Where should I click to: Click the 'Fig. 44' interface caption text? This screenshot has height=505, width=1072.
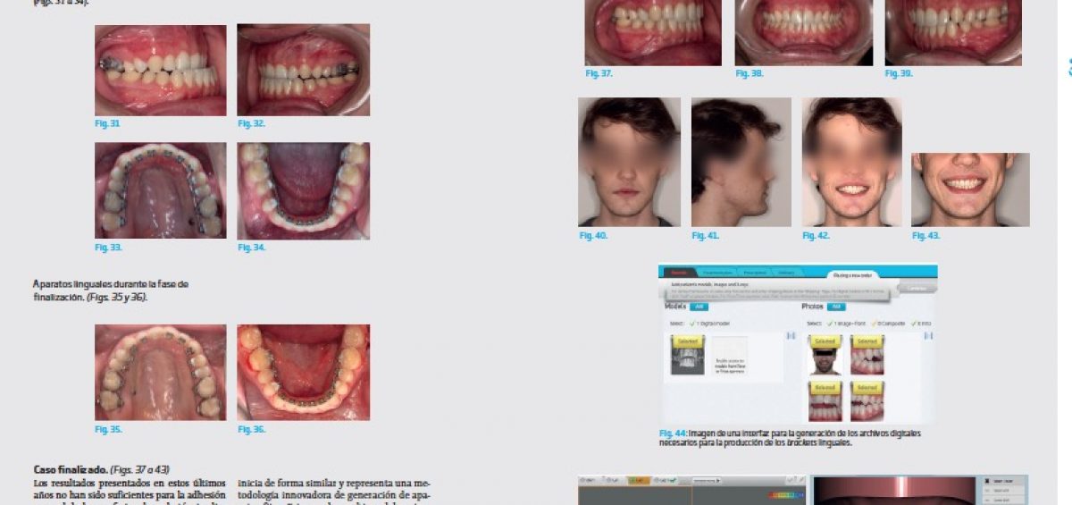pos(791,438)
